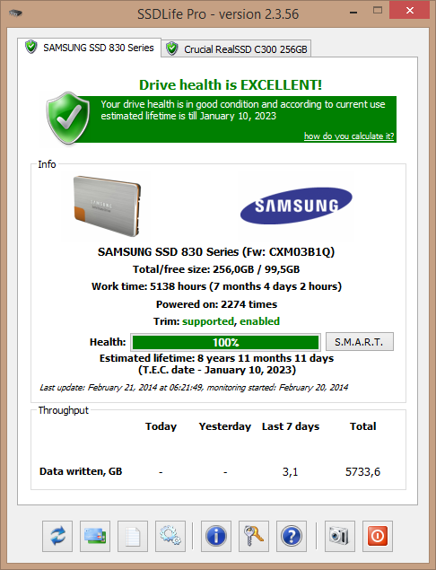Click the 'Total/free size: 256,0GB / 99,5GB' line
The height and width of the screenshot is (570, 436).
pos(216,269)
